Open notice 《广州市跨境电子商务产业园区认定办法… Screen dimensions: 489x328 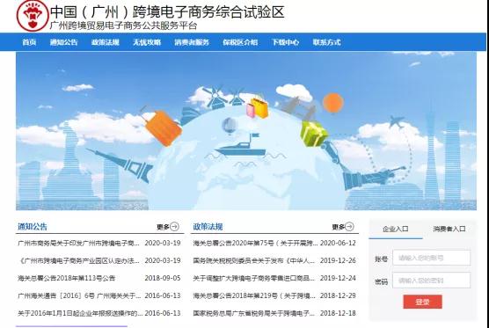(x=78, y=260)
